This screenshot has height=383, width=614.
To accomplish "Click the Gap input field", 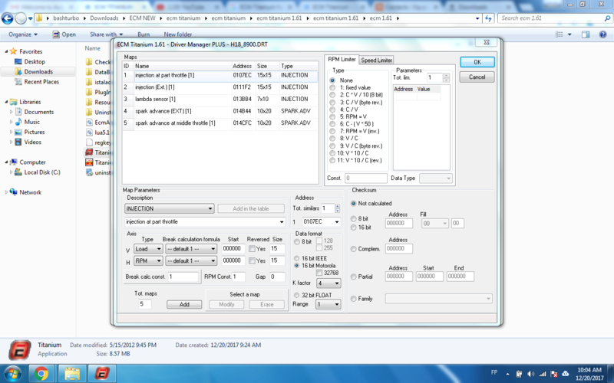I will click(277, 277).
